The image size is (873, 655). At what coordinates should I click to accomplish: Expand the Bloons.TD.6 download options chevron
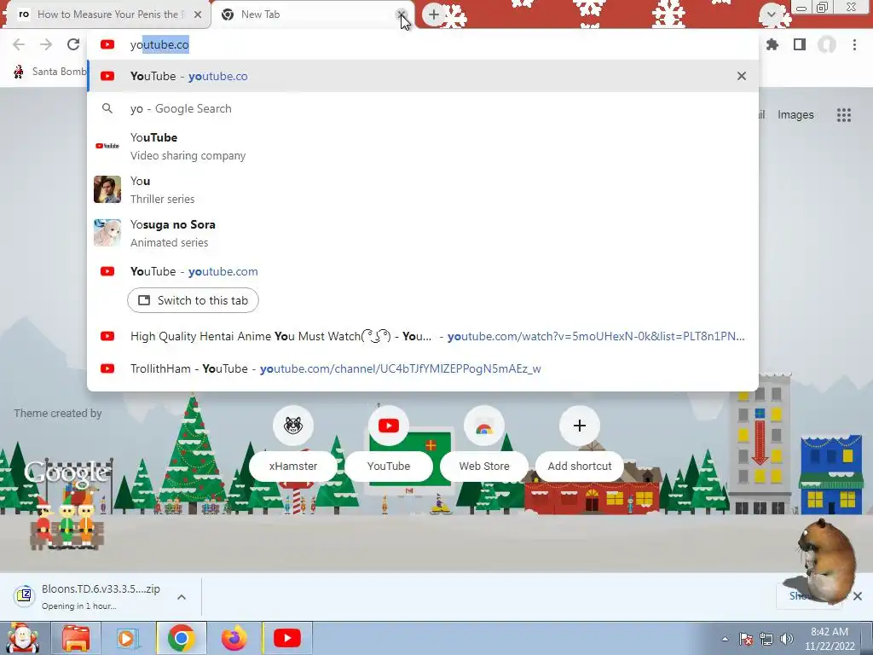[x=182, y=597]
